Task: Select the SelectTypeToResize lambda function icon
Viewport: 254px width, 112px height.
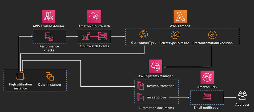Action: [175, 35]
